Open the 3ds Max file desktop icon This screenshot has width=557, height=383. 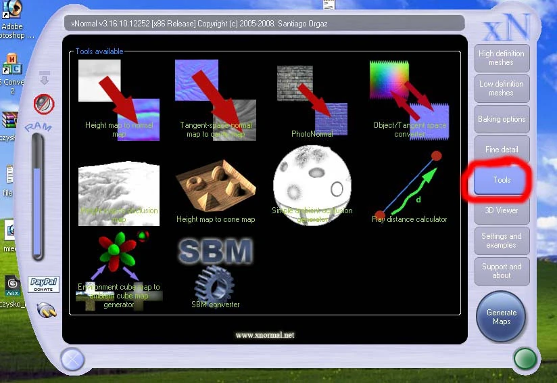[12, 292]
